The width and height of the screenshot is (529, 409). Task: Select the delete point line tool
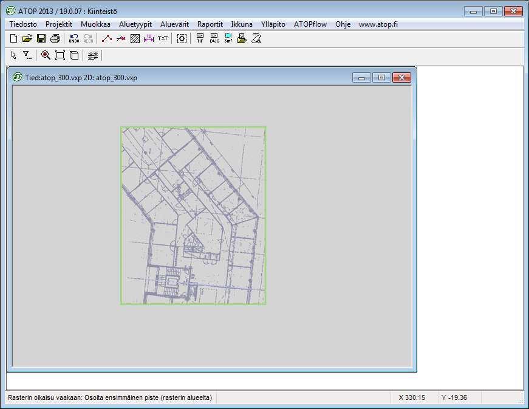[x=121, y=38]
